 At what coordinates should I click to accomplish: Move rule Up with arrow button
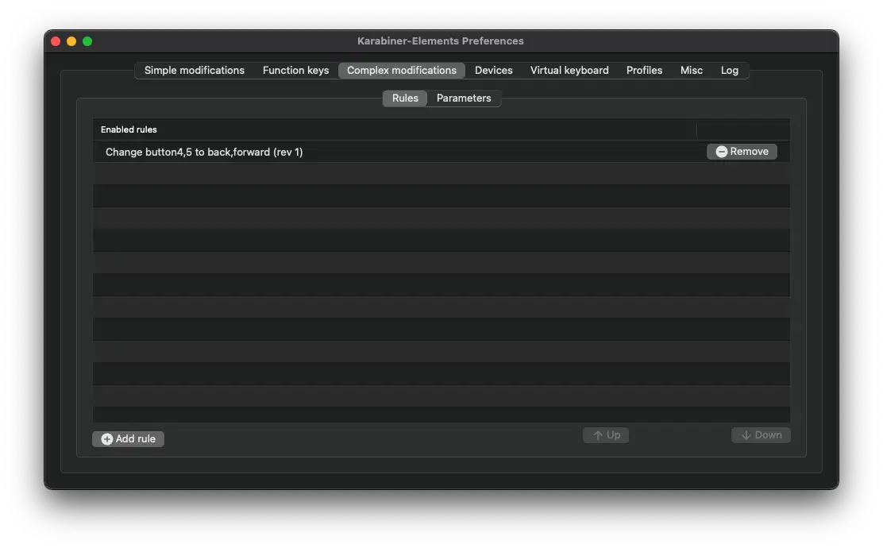pyautogui.click(x=605, y=434)
